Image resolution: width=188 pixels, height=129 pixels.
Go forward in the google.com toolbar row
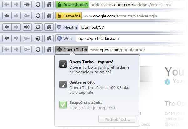[16, 16]
